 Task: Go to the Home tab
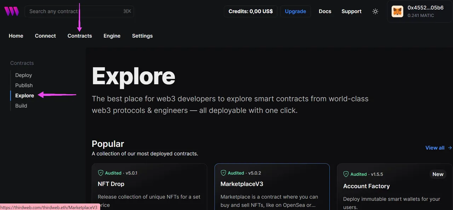(x=16, y=36)
